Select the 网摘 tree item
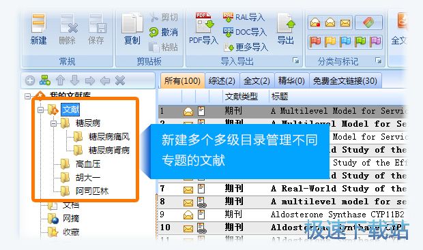The image size is (423, 250). (71, 218)
